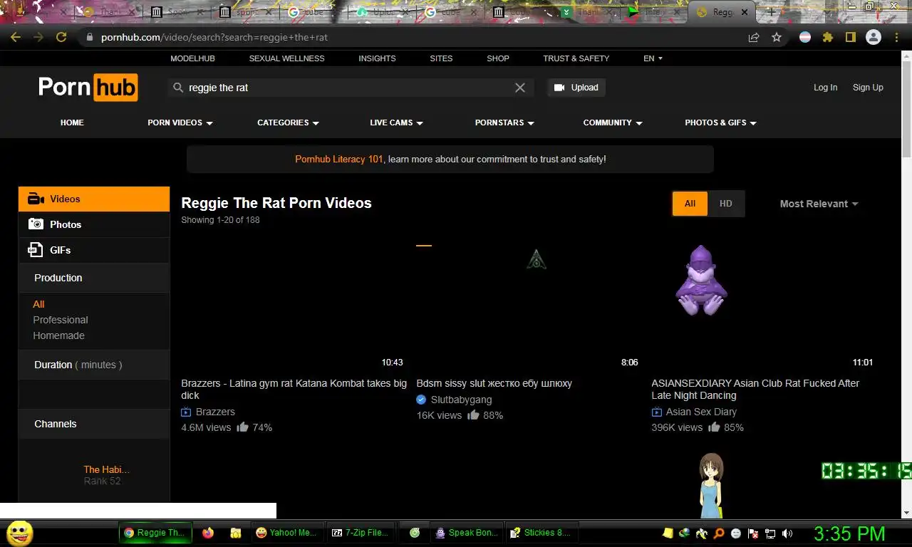Click the browser forward arrow
912x547 pixels.
pos(38,37)
